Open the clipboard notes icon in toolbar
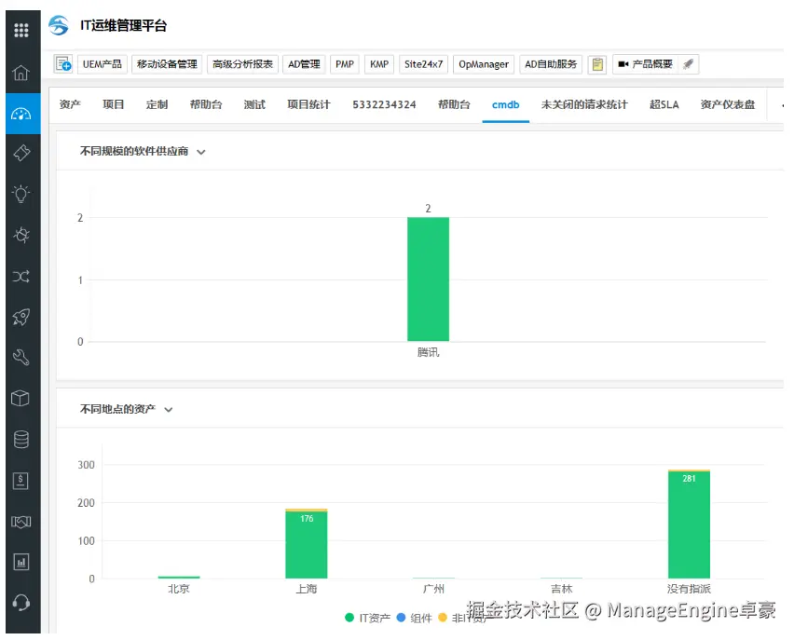Viewport: 794px width, 640px height. coord(597,64)
